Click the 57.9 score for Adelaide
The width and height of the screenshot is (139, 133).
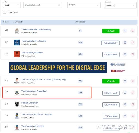(x=80, y=127)
